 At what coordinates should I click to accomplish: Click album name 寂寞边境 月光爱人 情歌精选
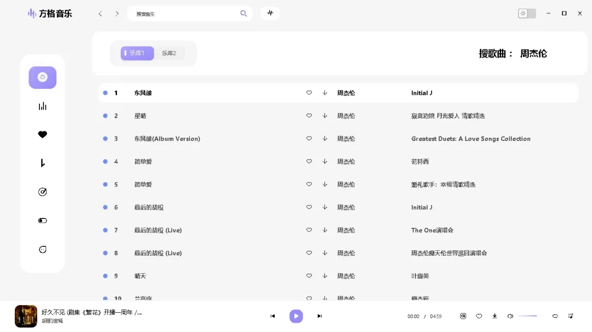[448, 116]
